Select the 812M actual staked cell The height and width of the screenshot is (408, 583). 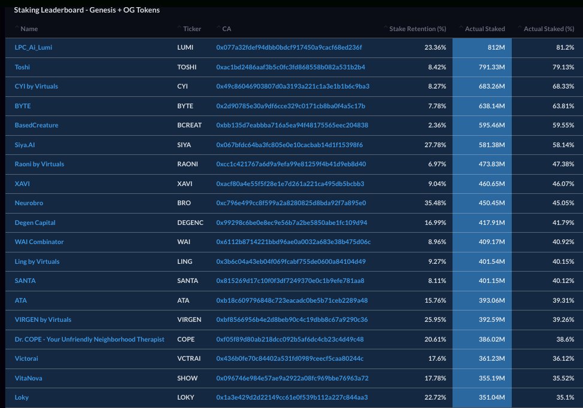(482, 48)
